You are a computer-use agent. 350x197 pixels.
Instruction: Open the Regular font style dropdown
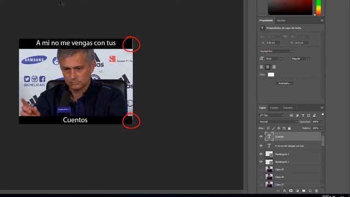(x=300, y=59)
